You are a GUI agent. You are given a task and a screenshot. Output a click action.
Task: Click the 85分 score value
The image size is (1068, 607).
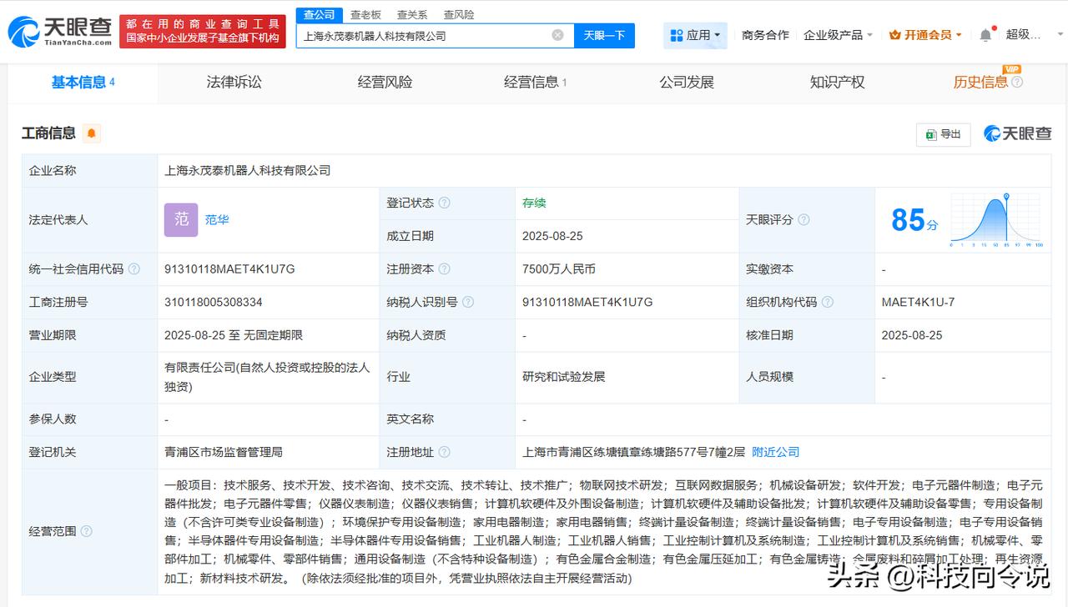(x=914, y=220)
